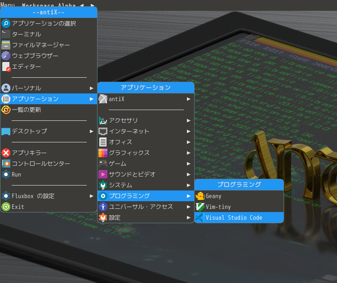Image resolution: width=337 pixels, height=283 pixels.
Task: Click the network icon beside インターネット
Action: [x=103, y=131]
